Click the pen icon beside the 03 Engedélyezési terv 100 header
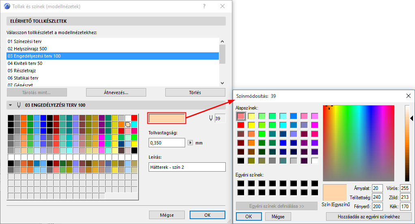 (19, 105)
